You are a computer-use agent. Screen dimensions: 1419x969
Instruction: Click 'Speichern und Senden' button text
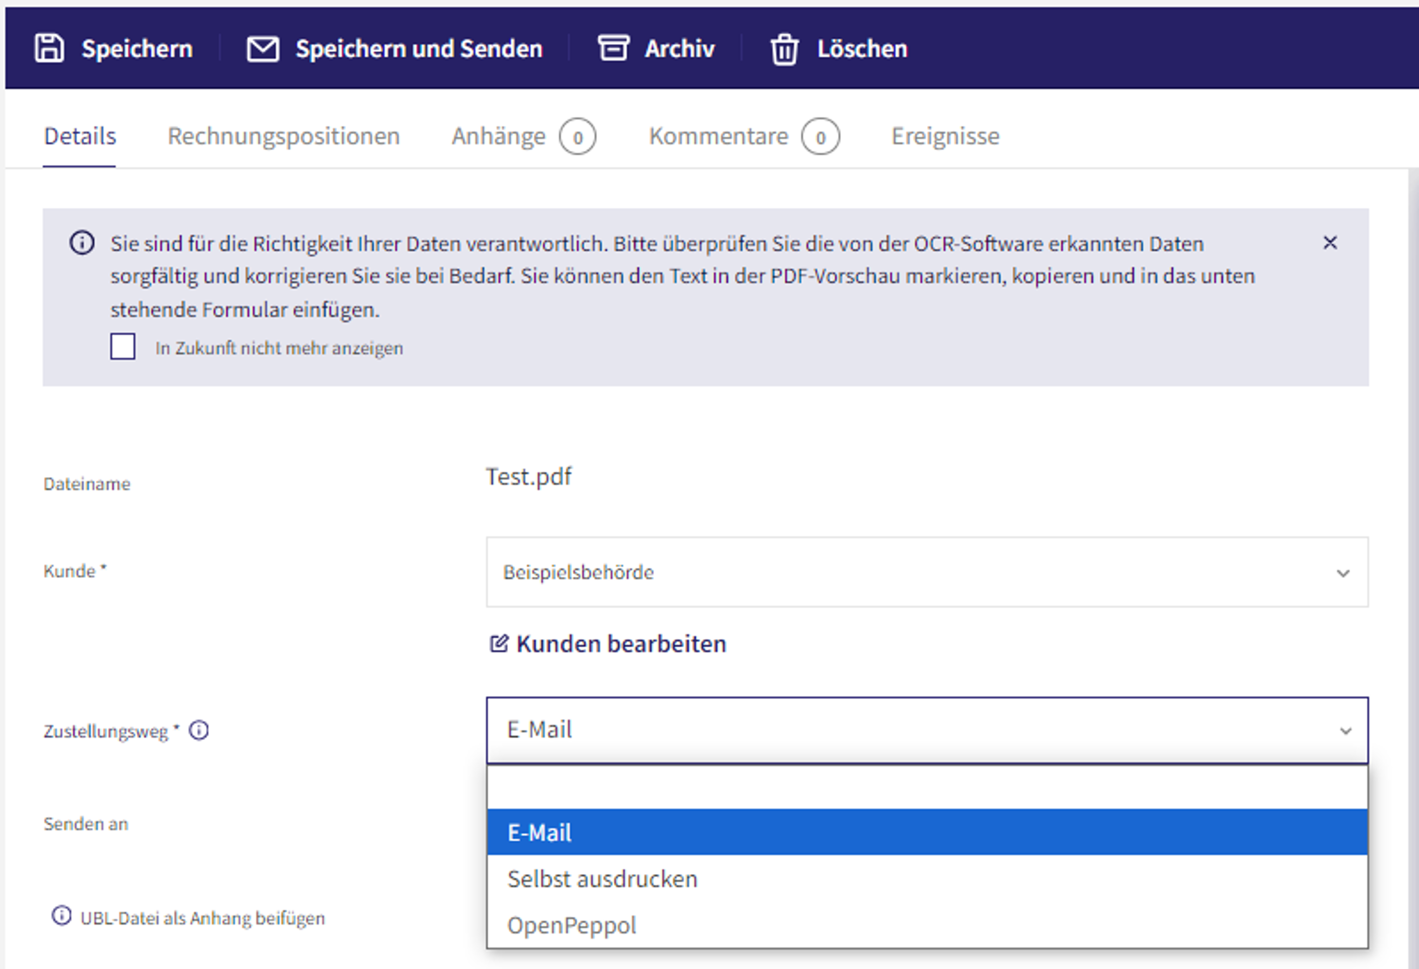pos(419,49)
